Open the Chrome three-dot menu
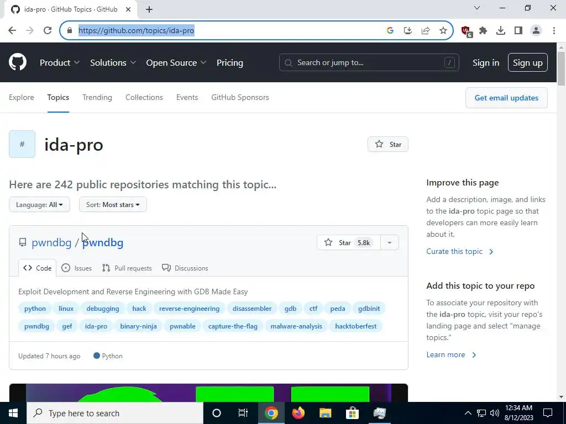 (554, 31)
